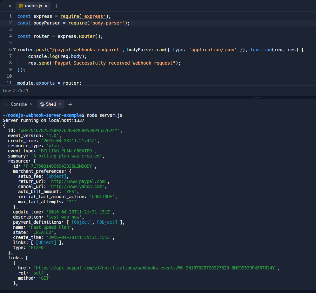Click initial_fail_amount_action 'CONTINUE'
The image size is (316, 293).
click(102, 197)
